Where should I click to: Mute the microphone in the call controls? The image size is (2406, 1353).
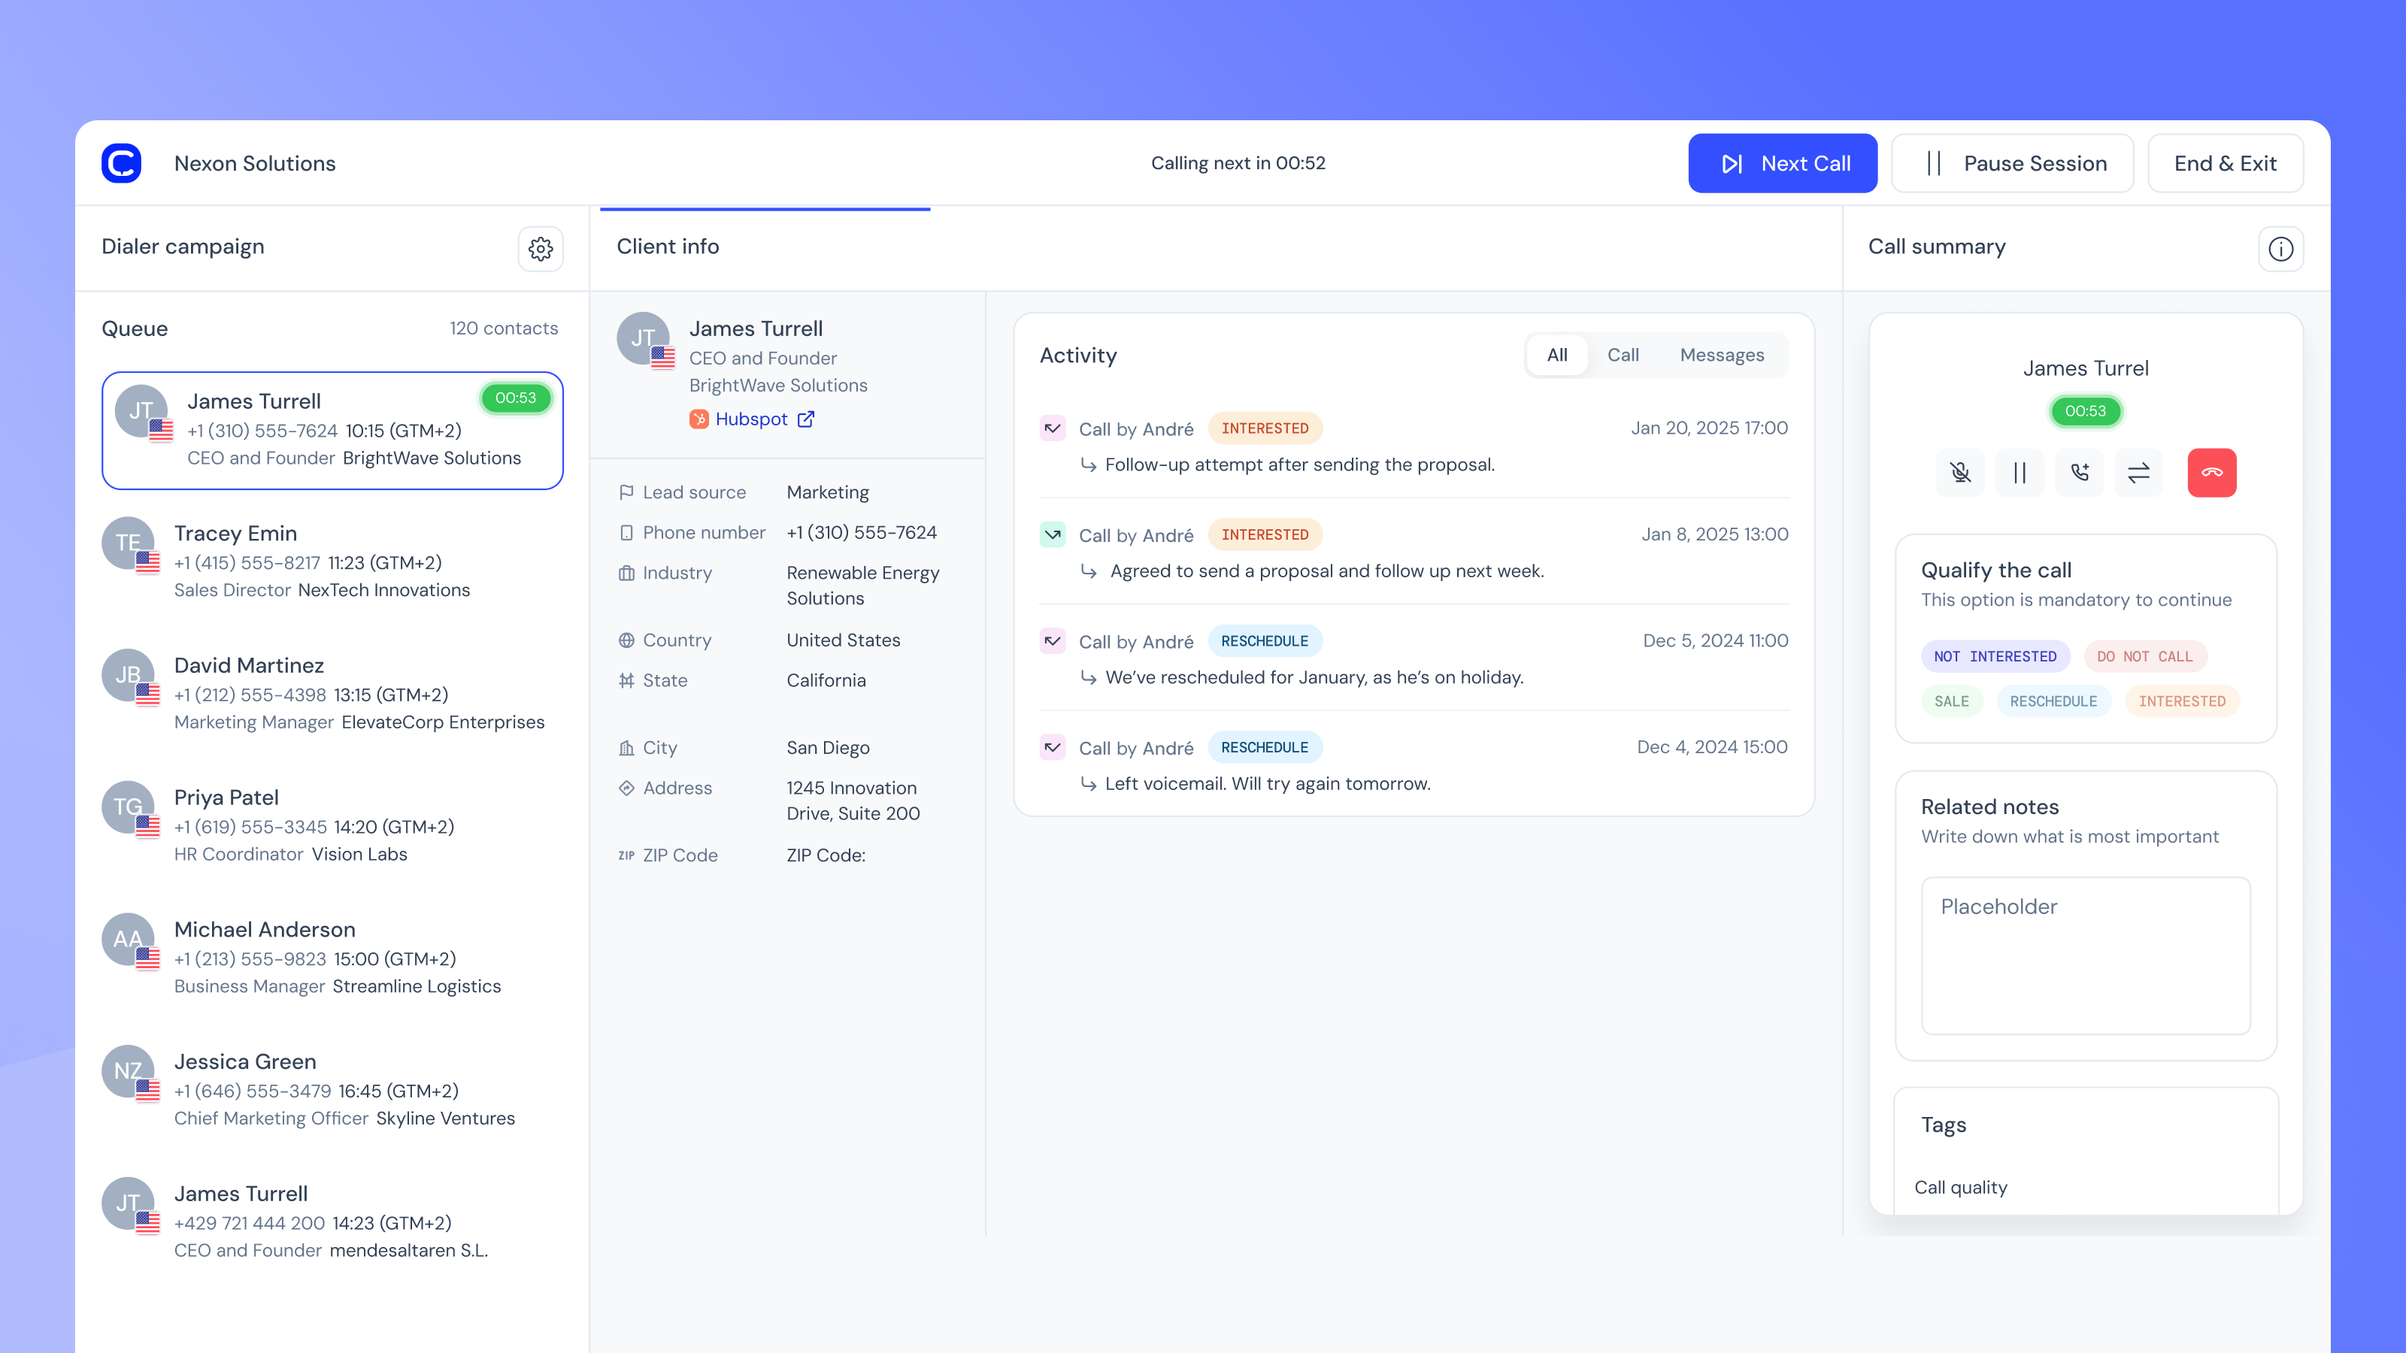(1960, 473)
